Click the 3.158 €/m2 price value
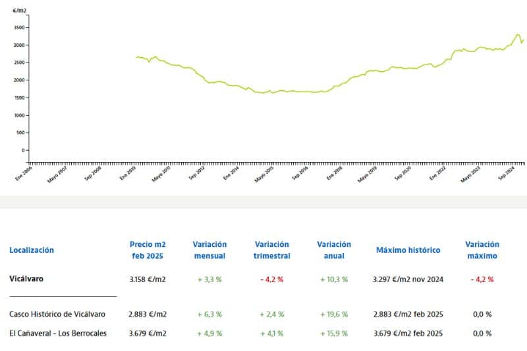527x351 pixels. pos(148,279)
